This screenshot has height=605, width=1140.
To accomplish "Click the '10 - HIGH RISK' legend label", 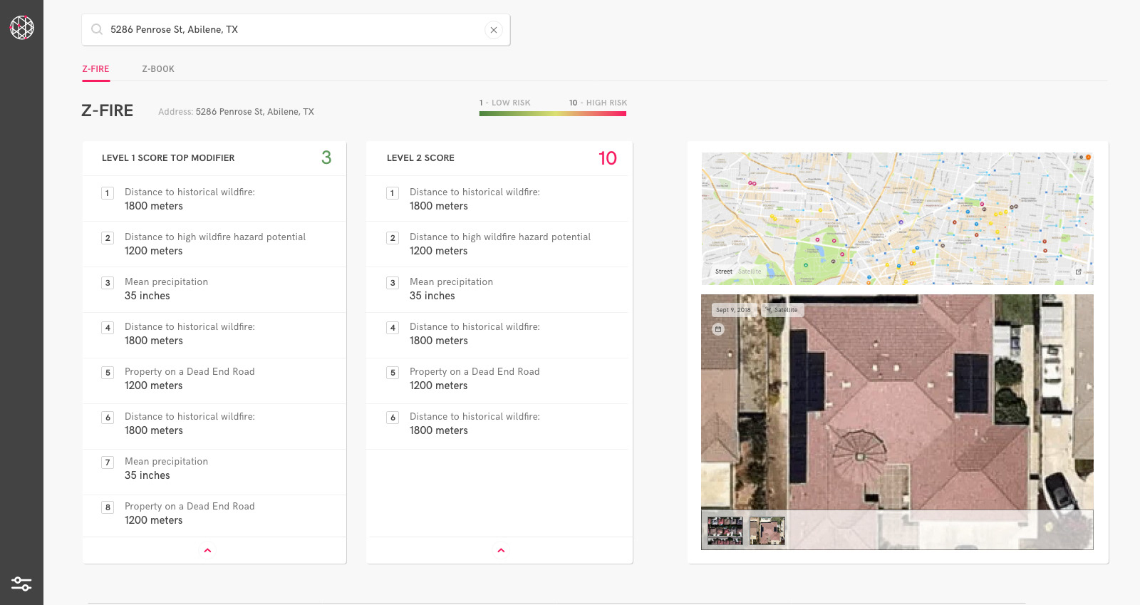I will pos(598,103).
